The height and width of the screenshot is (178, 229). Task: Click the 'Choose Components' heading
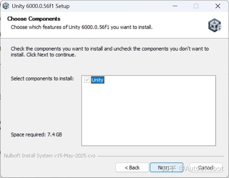[x=34, y=19]
